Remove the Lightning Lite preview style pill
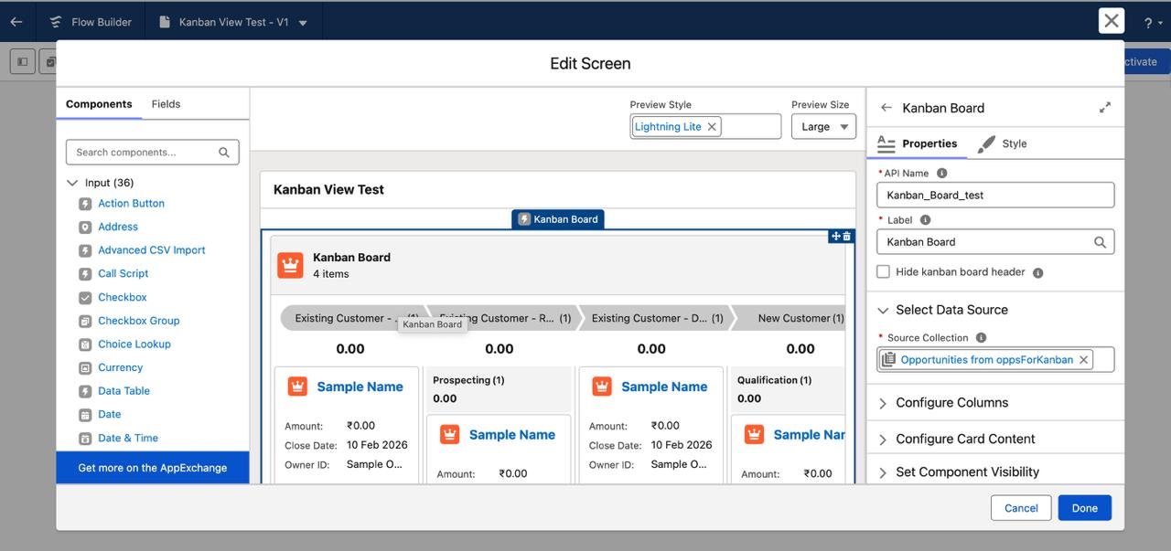Image resolution: width=1171 pixels, height=551 pixels. click(712, 127)
